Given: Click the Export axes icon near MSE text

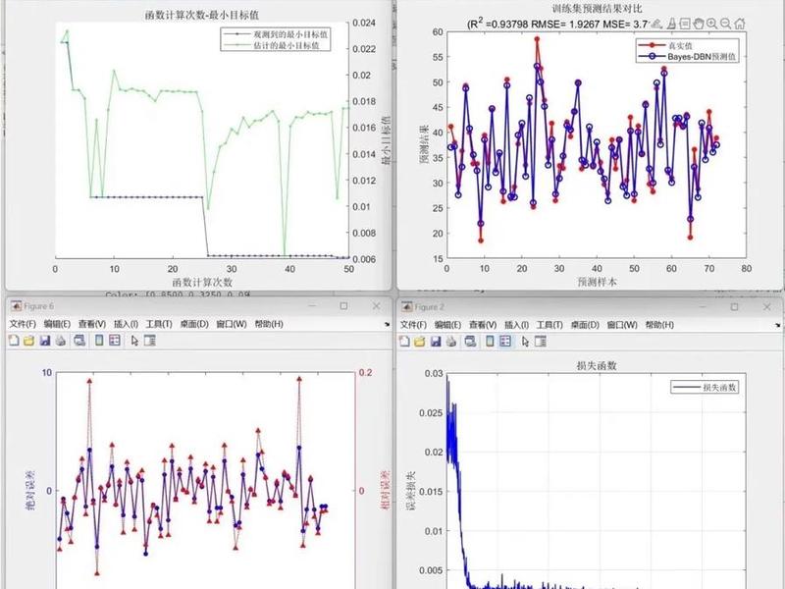Looking at the screenshot, I should click(656, 23).
